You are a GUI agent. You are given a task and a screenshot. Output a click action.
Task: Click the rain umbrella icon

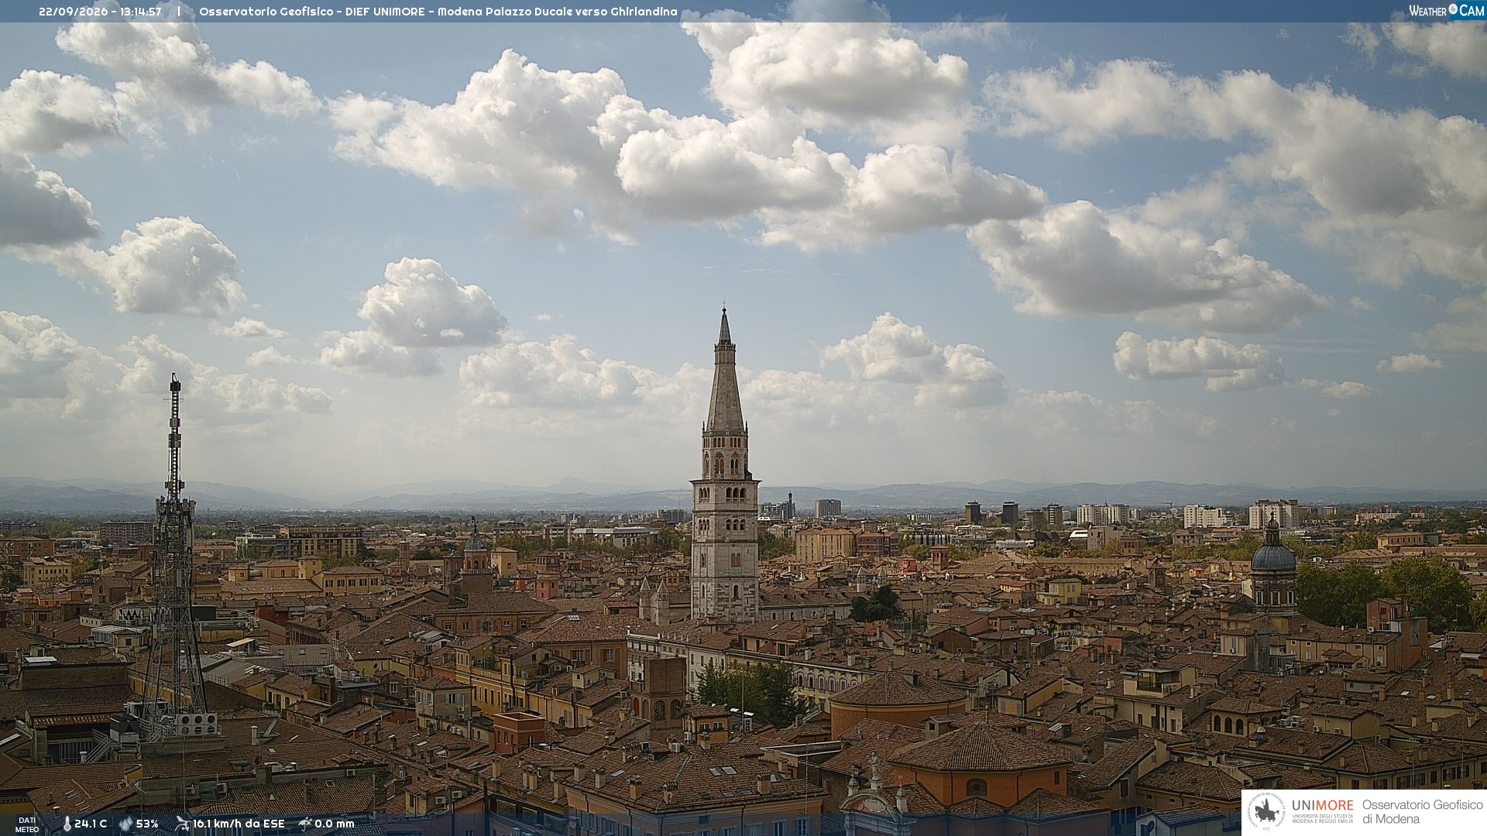pos(305,824)
